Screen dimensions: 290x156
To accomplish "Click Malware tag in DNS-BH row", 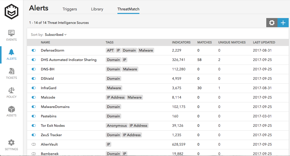I will (130, 69).
